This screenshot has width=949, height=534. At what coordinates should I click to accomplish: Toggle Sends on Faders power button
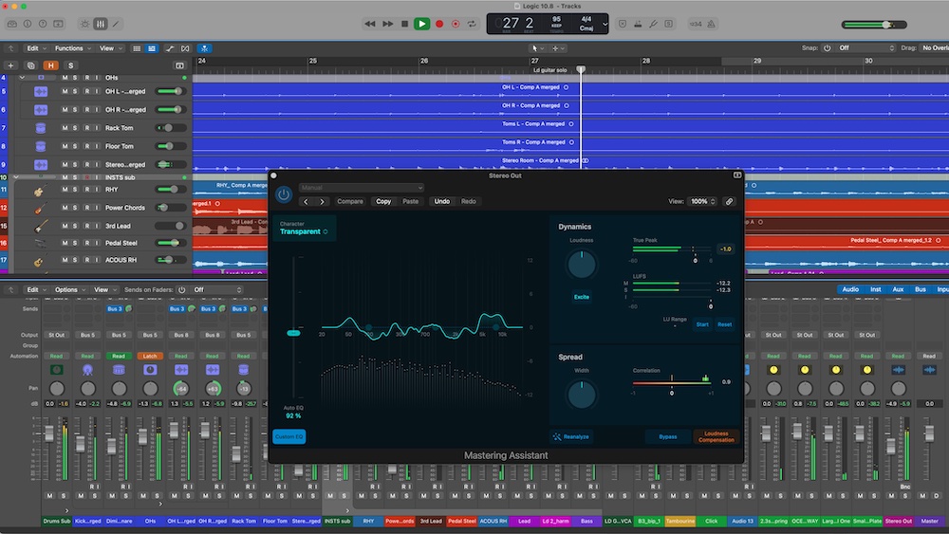181,290
